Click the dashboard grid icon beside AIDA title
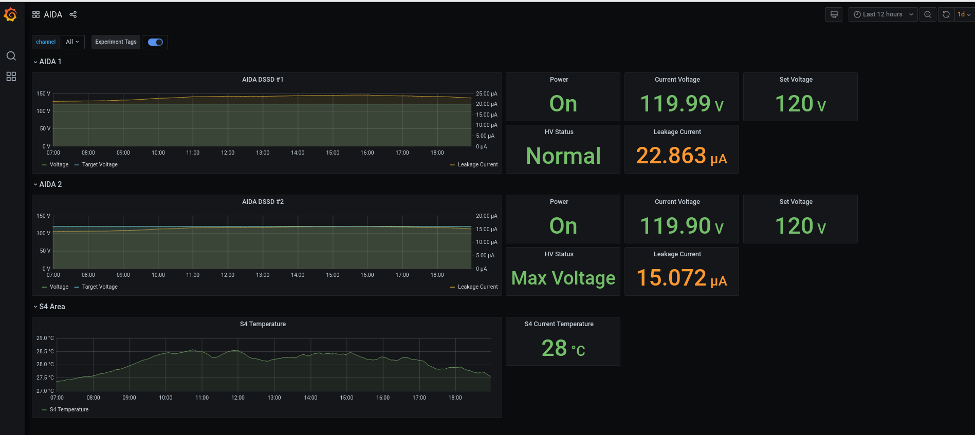This screenshot has height=435, width=975. click(x=36, y=14)
